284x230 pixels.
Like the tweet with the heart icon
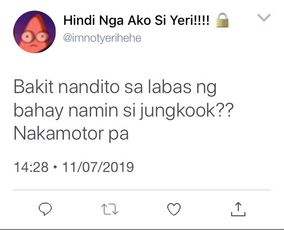pyautogui.click(x=174, y=209)
